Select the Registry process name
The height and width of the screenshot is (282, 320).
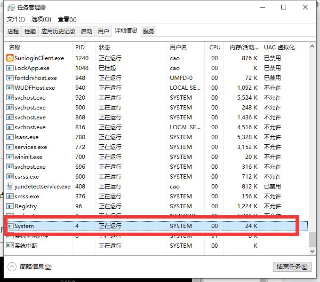tap(25, 206)
